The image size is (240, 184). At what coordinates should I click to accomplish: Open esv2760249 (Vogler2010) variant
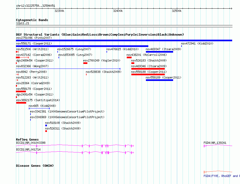pos(102,60)
